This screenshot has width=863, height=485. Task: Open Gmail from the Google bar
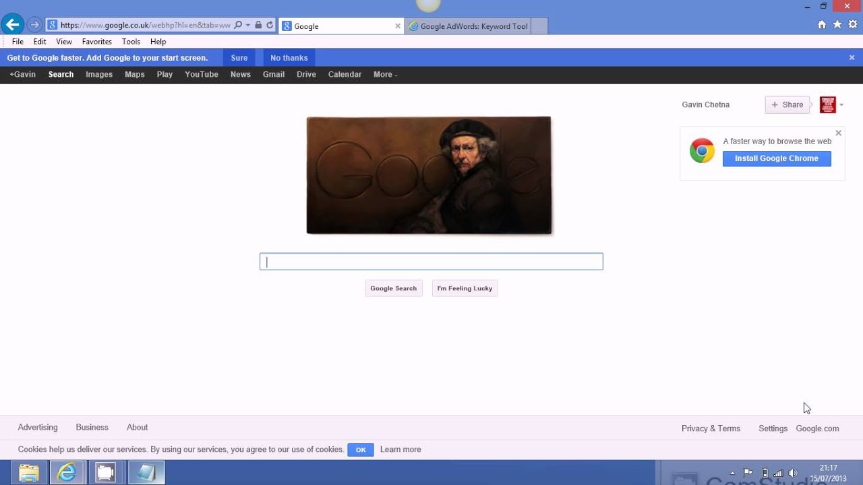(x=274, y=75)
